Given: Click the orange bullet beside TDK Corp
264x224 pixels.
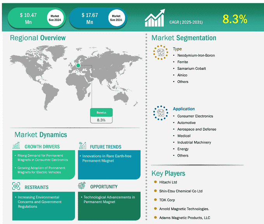Looking at the screenshot, I should (155, 200).
